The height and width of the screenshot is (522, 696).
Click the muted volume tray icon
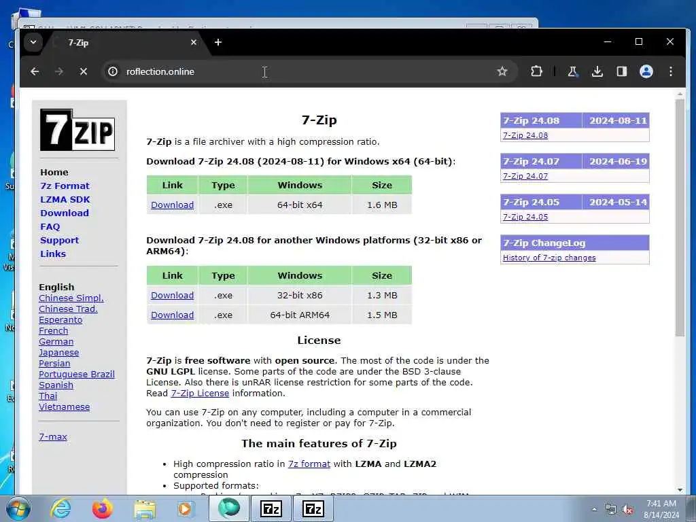click(x=627, y=510)
